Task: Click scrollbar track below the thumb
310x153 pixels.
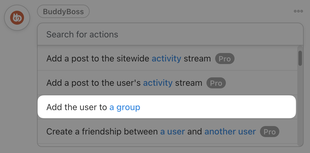Action: pyautogui.click(x=300, y=105)
